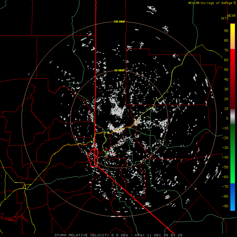
Task: Click the positive 30 scale value
Action: coord(226,89)
